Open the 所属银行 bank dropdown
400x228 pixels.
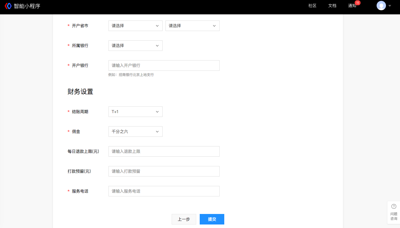pyautogui.click(x=135, y=46)
